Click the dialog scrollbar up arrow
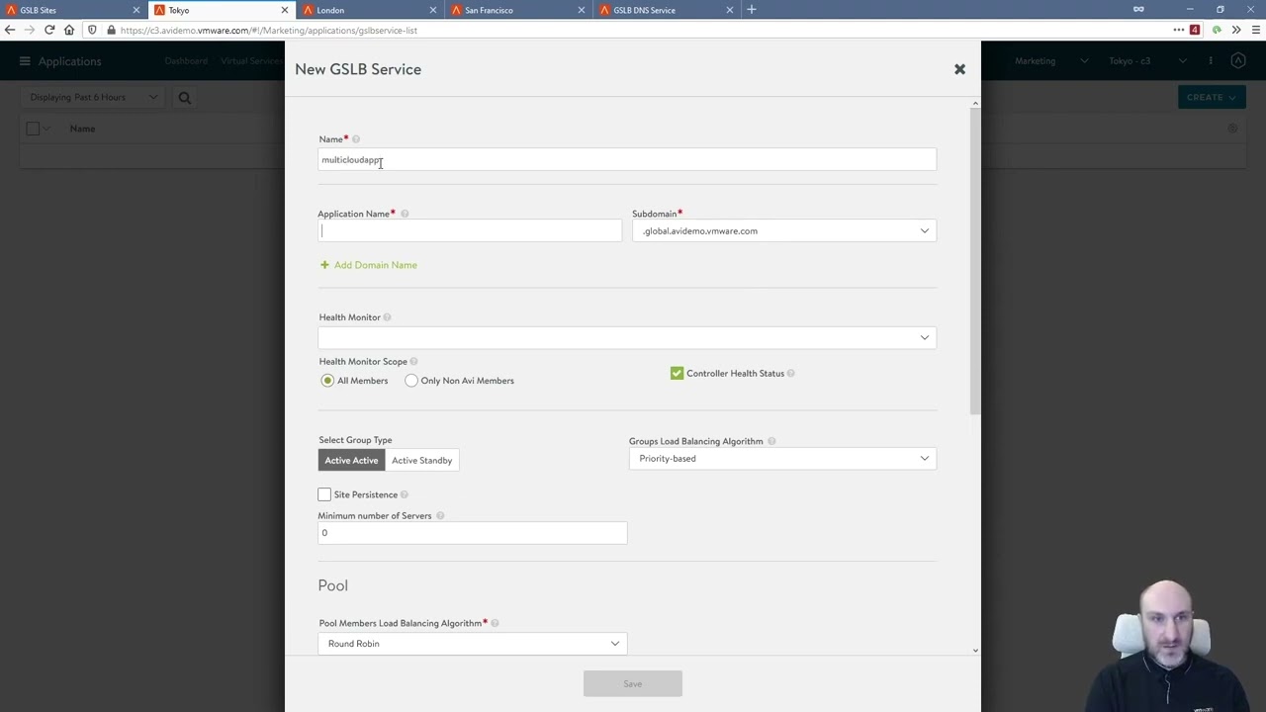Screen dimensions: 1266x712 (976, 103)
